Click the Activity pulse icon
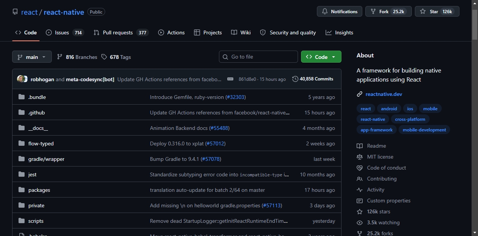Screen dimensions: 478x236 [x=360, y=190]
